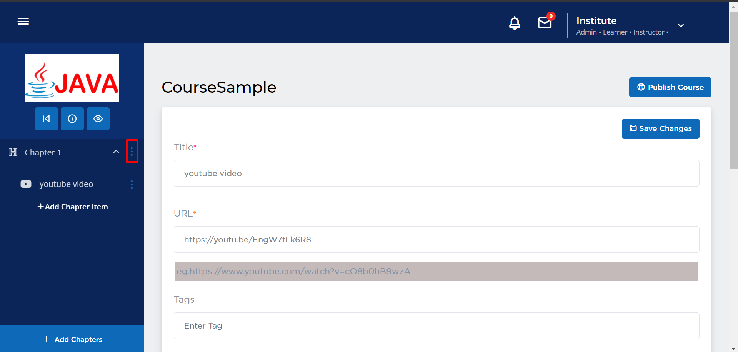738x352 pixels.
Task: Click the Java course logo thumbnail
Action: coord(72,78)
